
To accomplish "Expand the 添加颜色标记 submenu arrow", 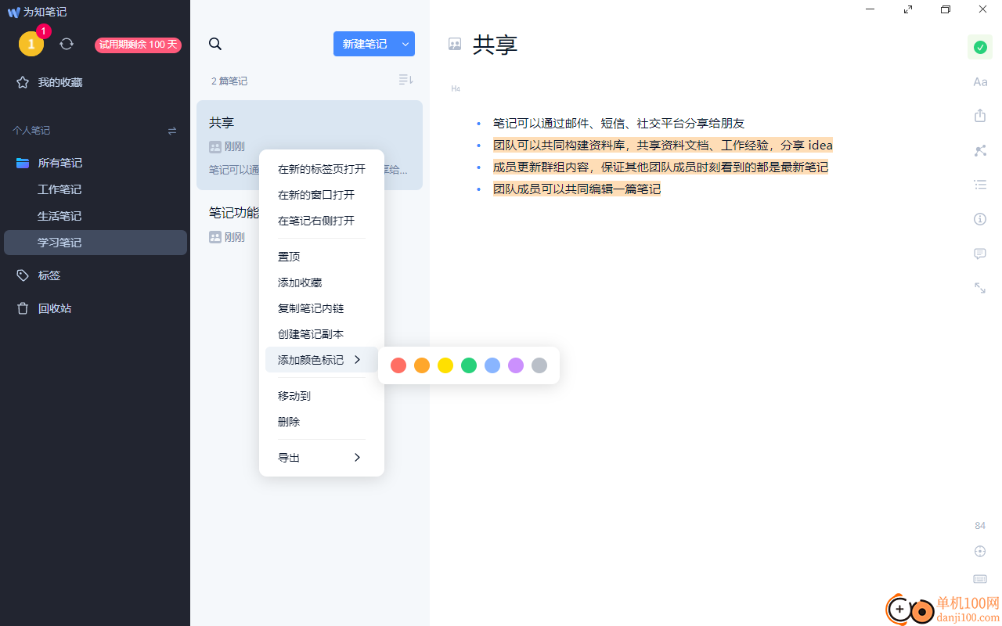I will coord(357,360).
